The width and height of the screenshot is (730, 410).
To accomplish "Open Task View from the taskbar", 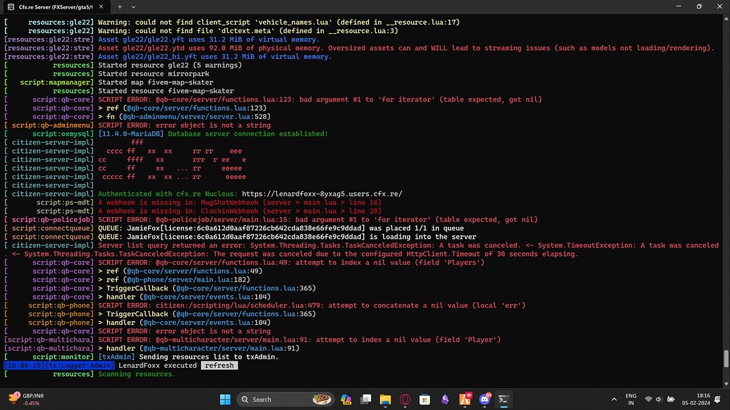I will tap(365, 399).
